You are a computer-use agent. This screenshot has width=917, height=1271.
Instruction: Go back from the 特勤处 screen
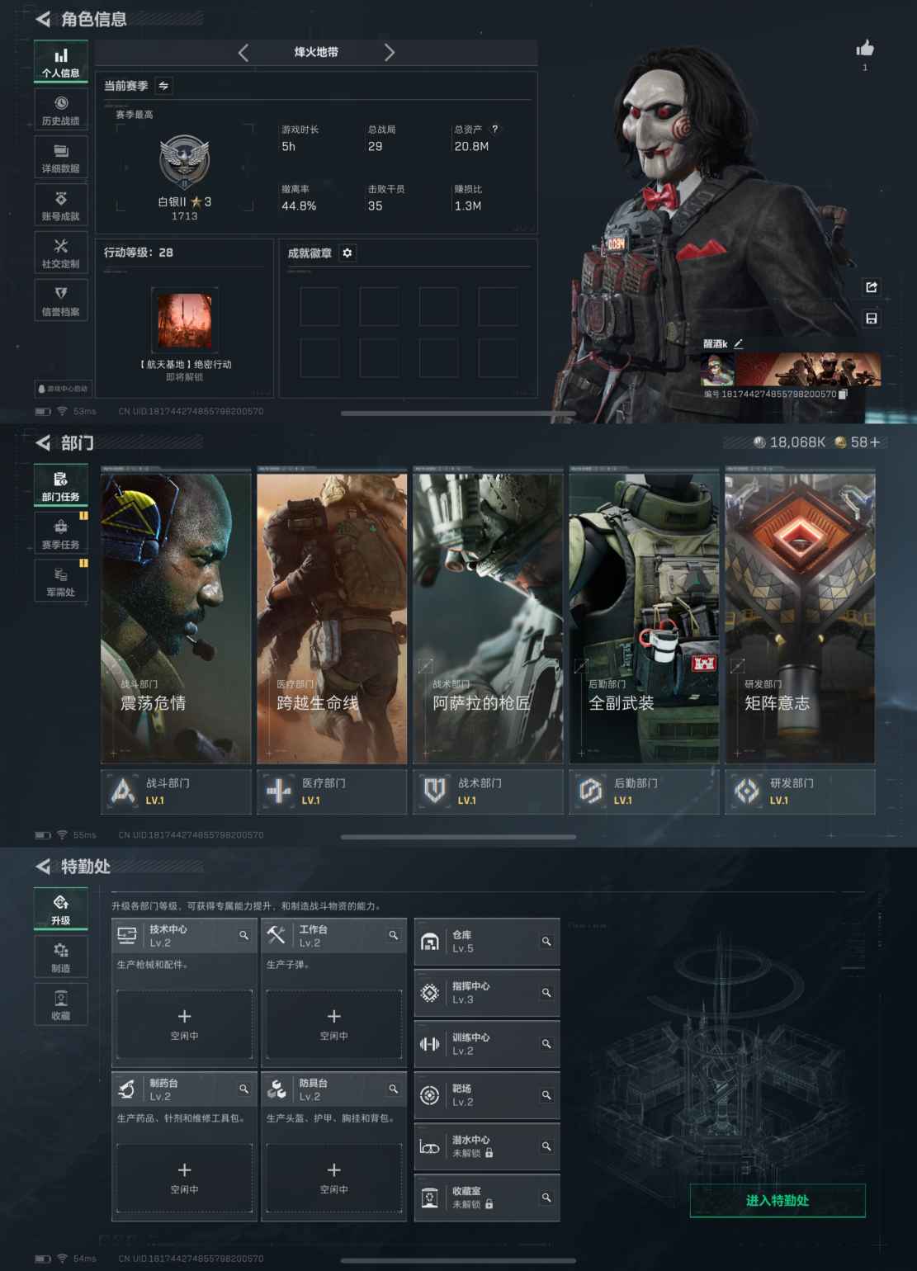[x=44, y=867]
